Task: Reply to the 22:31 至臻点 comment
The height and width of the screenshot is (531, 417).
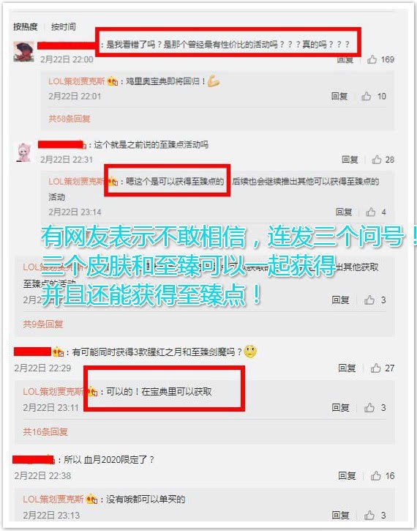Action: 350,160
